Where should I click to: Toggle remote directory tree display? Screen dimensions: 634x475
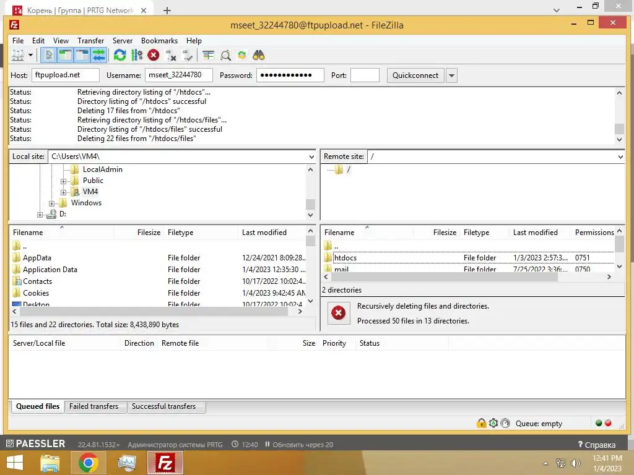pos(82,55)
